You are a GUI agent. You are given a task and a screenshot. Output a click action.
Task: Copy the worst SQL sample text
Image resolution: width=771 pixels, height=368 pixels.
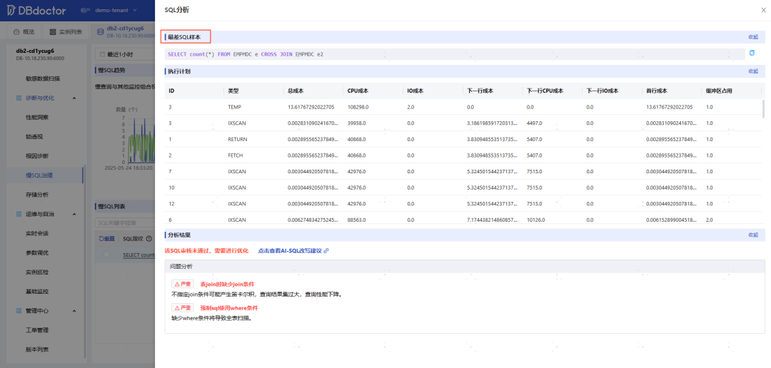tap(752, 53)
